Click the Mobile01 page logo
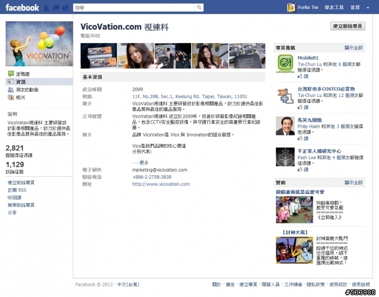Viewport: 379px width, 297px height. (x=285, y=63)
